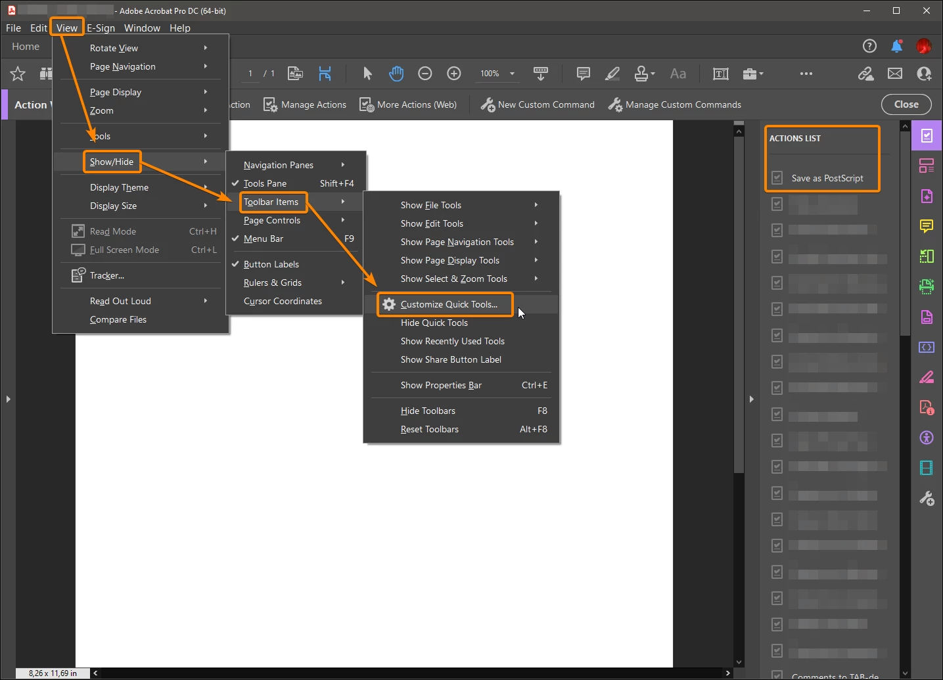The width and height of the screenshot is (943, 680).
Task: Click the zoom in plus icon
Action: [454, 74]
